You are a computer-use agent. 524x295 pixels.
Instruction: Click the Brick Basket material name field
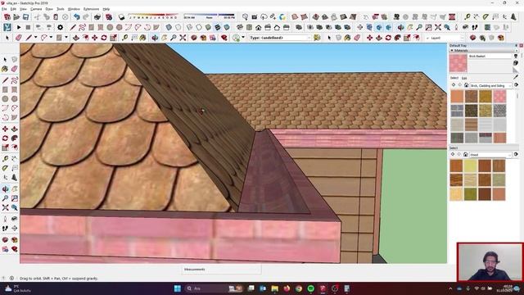[x=490, y=57]
